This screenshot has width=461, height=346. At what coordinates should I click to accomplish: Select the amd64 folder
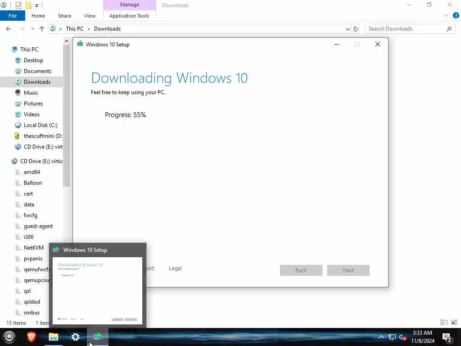pyautogui.click(x=32, y=172)
